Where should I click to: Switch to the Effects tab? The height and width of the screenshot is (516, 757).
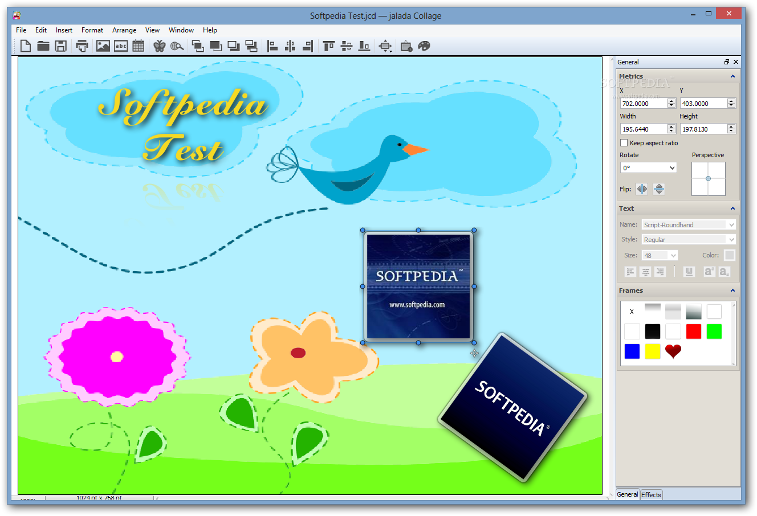(651, 494)
